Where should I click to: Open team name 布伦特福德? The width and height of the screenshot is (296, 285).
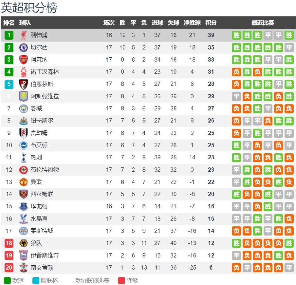point(45,170)
